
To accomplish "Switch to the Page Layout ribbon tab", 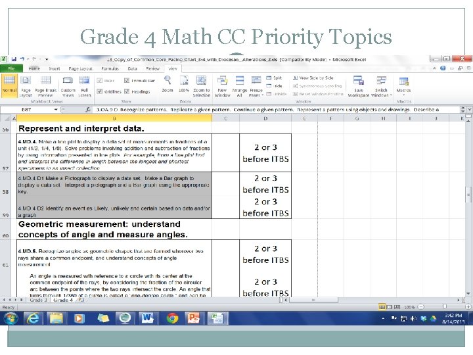I will (x=80, y=68).
